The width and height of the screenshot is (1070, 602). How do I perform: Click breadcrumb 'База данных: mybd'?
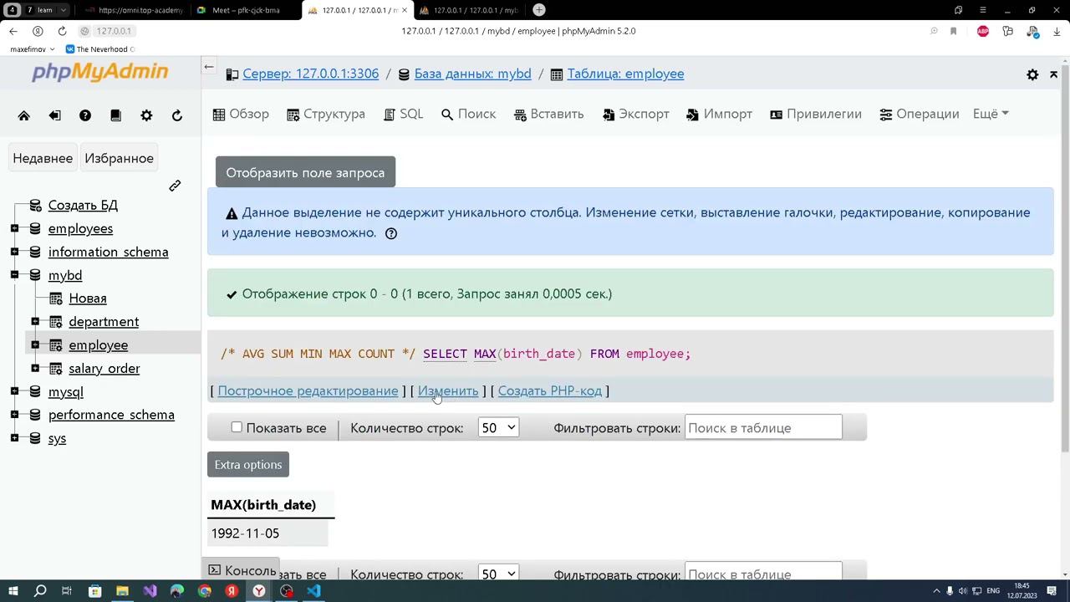coord(472,74)
